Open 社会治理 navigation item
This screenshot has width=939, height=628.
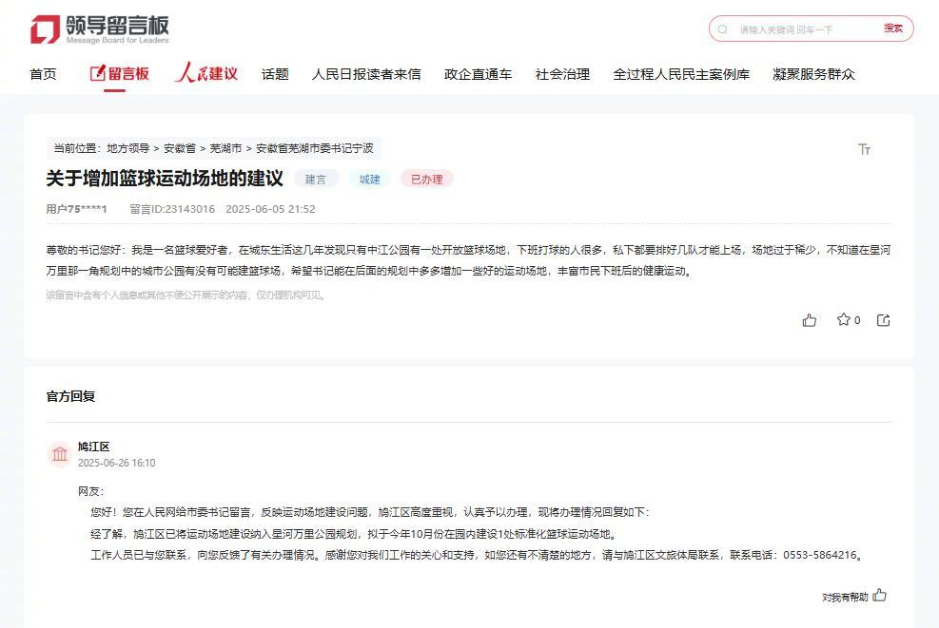(562, 74)
